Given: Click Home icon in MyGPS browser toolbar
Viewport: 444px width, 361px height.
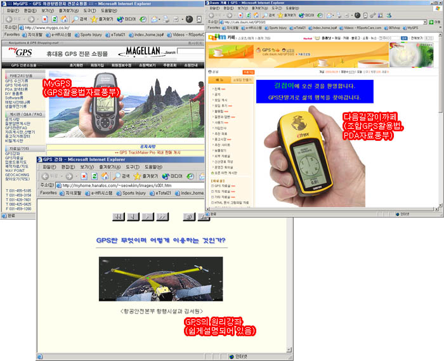Looking at the screenshot, I should (x=62, y=20).
